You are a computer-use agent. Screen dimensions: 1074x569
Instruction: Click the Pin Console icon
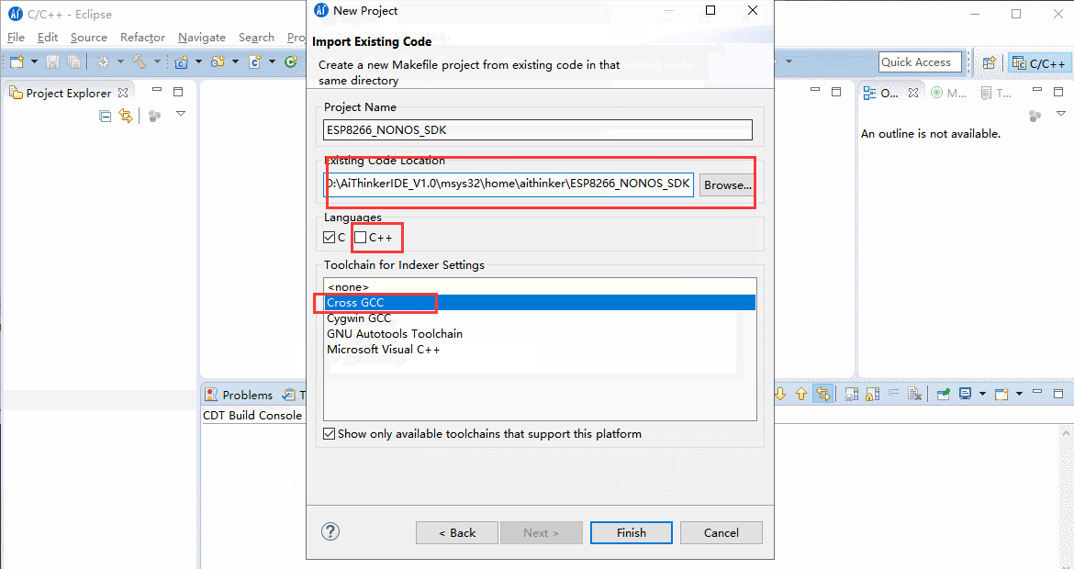pyautogui.click(x=943, y=395)
